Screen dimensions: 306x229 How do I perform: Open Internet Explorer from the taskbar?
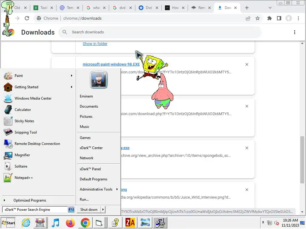coord(26,222)
